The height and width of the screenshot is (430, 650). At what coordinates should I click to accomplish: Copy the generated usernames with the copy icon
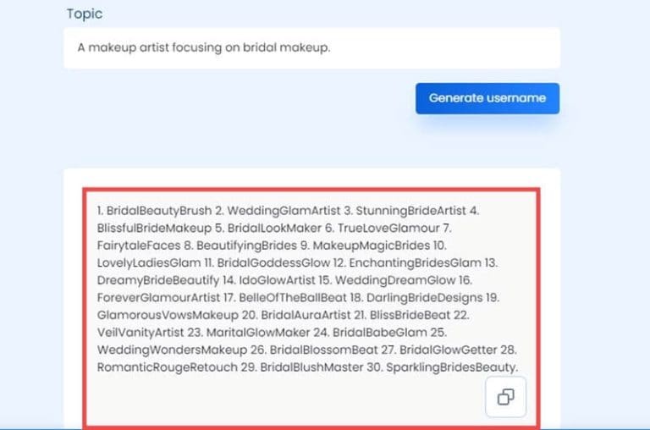tap(506, 397)
